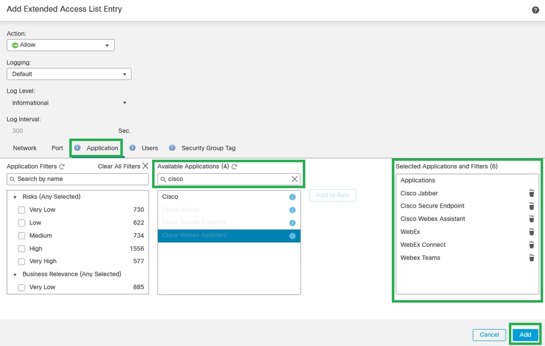Clear the cisco search using the X icon
Screen dimensions: 545x346
295,179
